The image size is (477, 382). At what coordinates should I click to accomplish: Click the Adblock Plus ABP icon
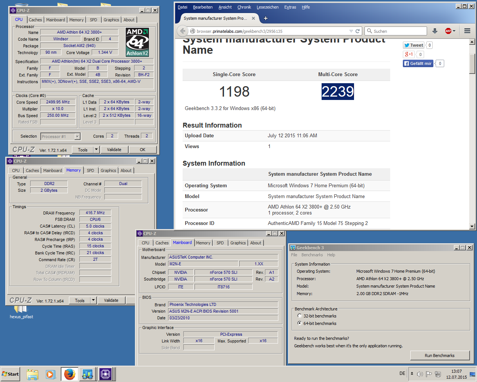[448, 31]
